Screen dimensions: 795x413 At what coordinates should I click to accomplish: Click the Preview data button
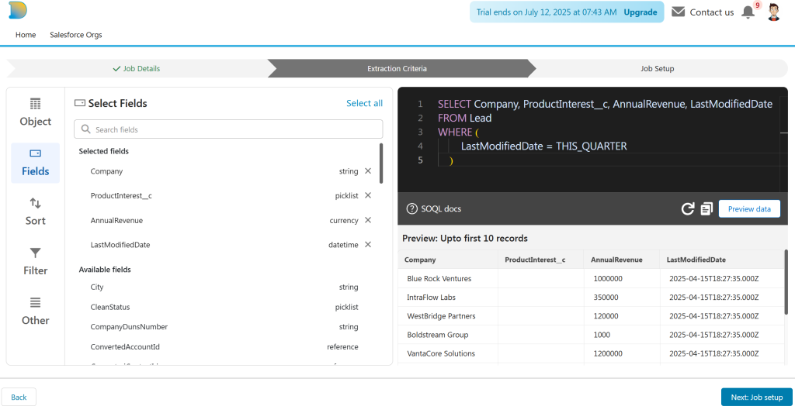[x=748, y=208]
